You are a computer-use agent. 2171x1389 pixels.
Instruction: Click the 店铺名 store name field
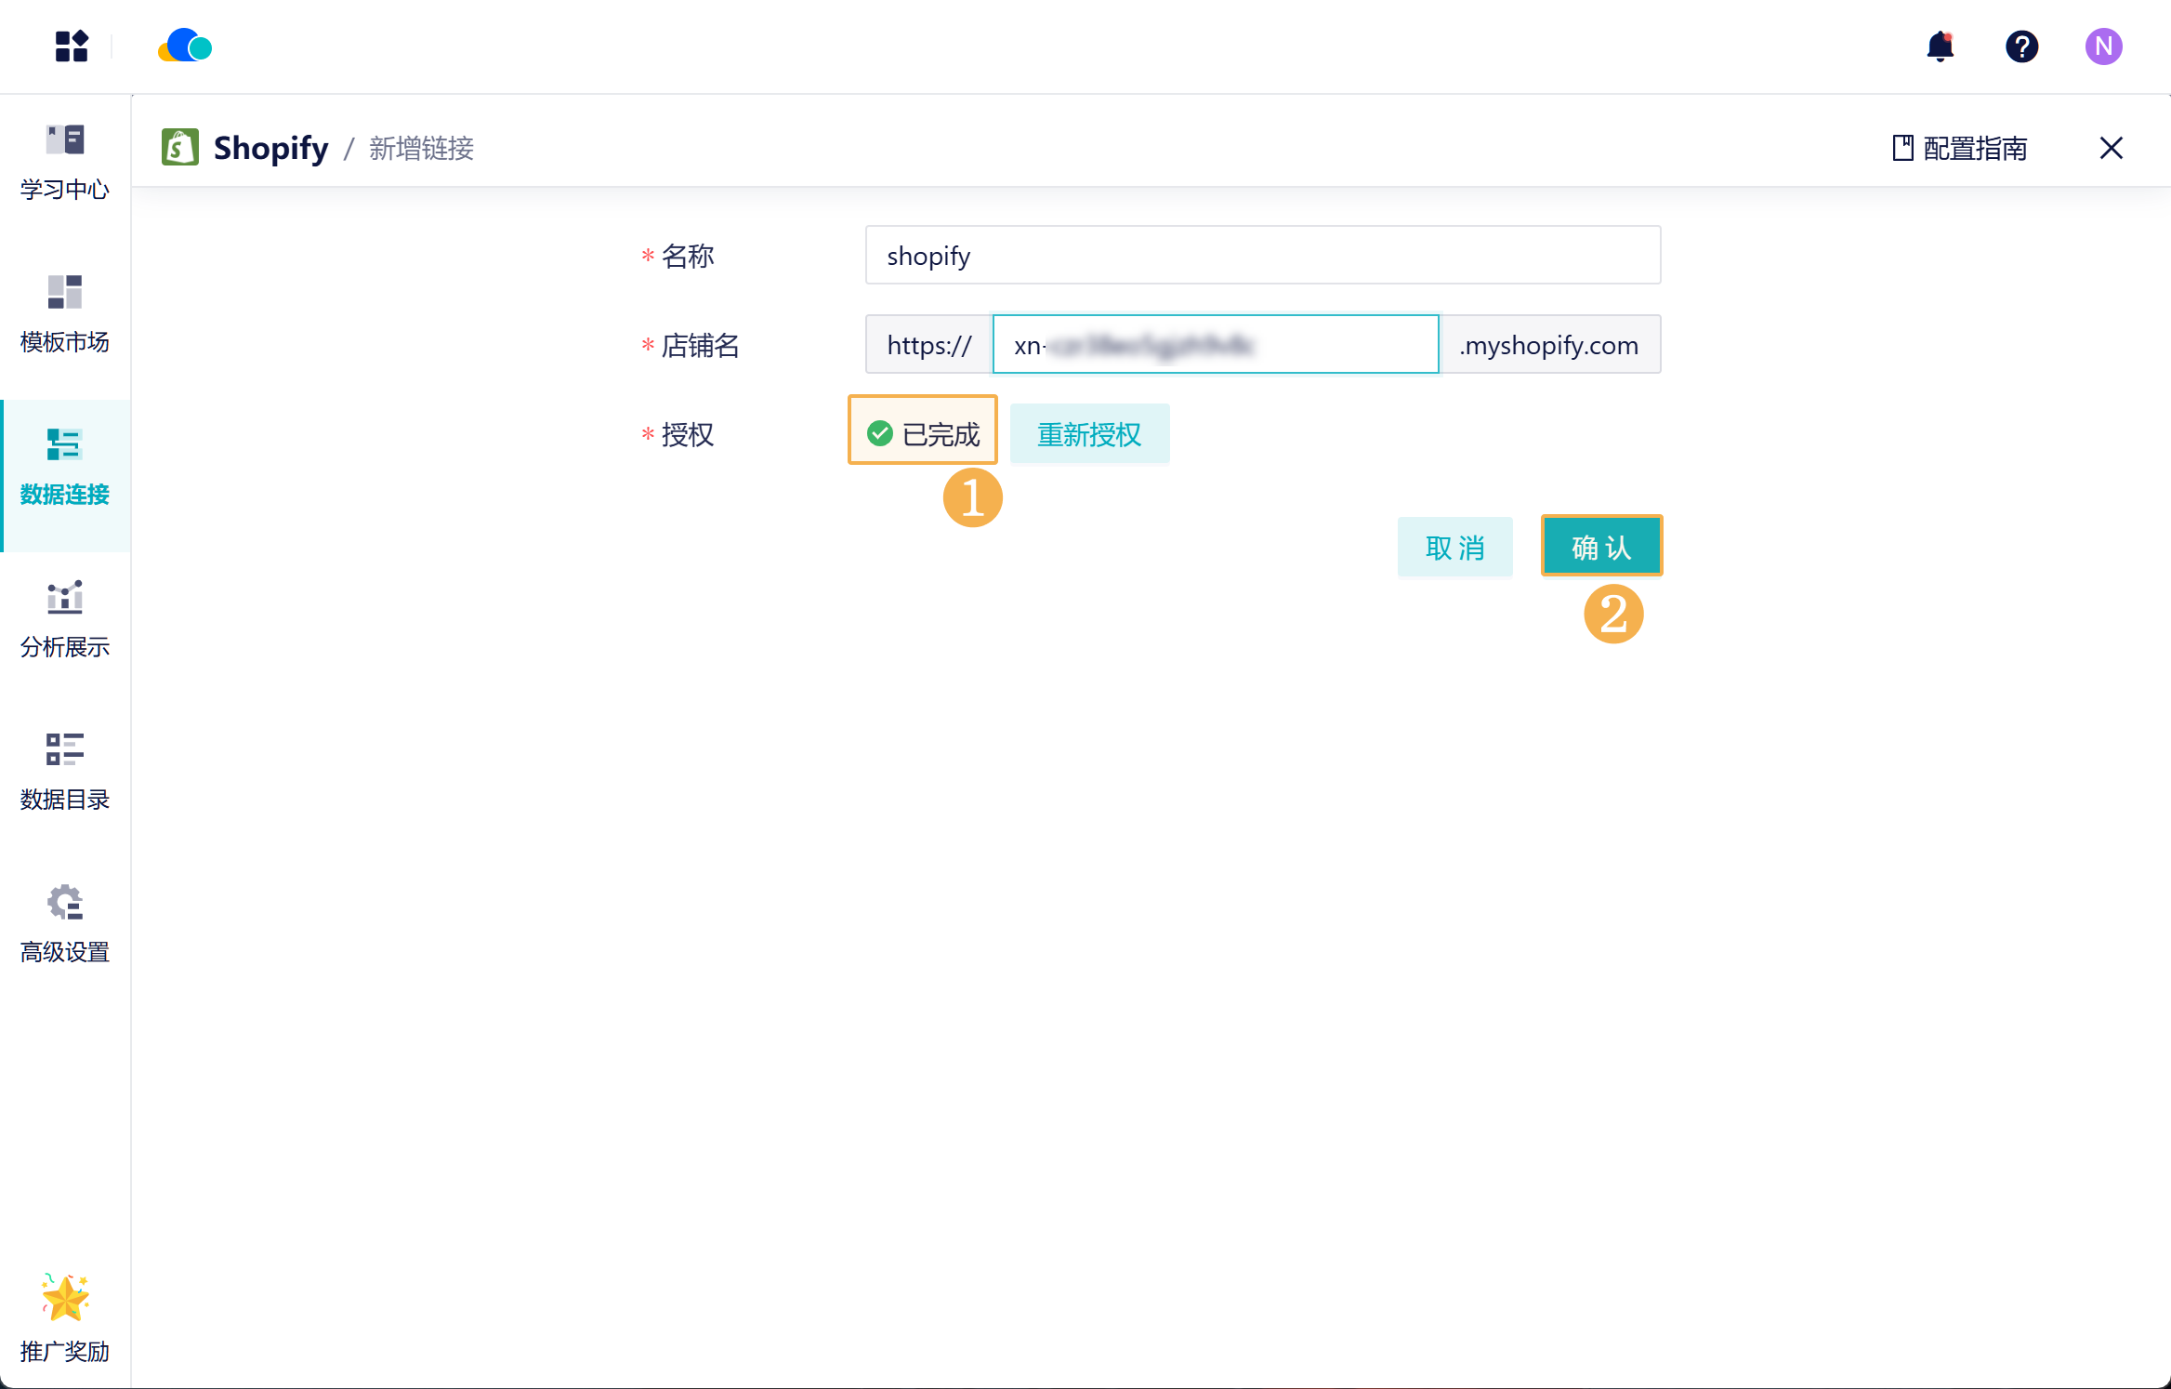[x=1215, y=345]
